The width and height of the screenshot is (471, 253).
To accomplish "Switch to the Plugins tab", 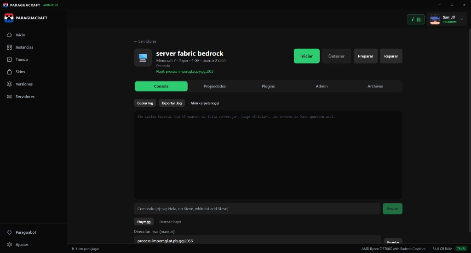I will [268, 86].
